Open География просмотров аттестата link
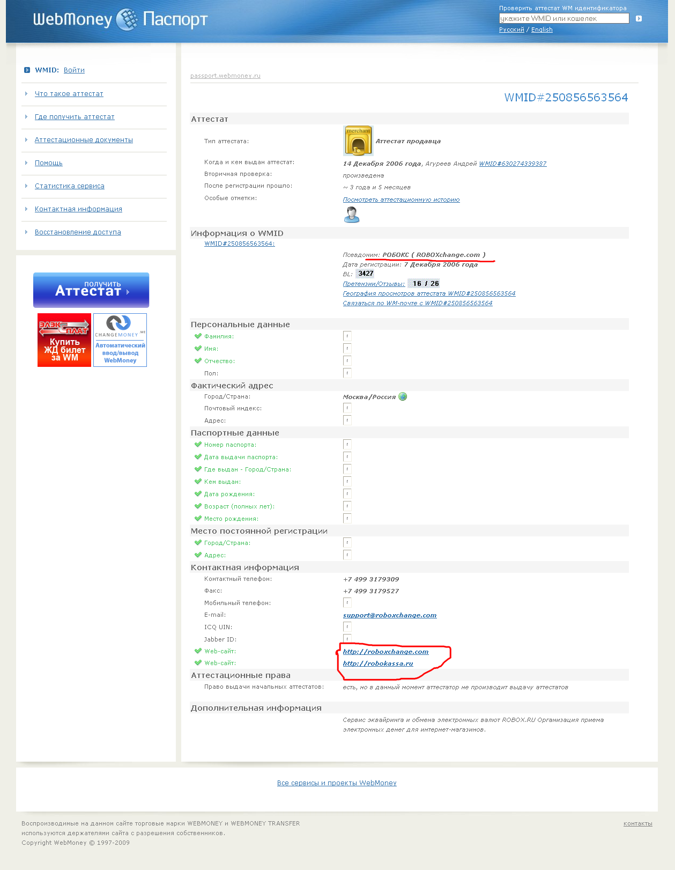Screen dimensions: 675x870 (429, 294)
